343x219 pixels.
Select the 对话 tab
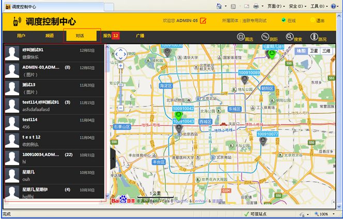pyautogui.click(x=81, y=36)
